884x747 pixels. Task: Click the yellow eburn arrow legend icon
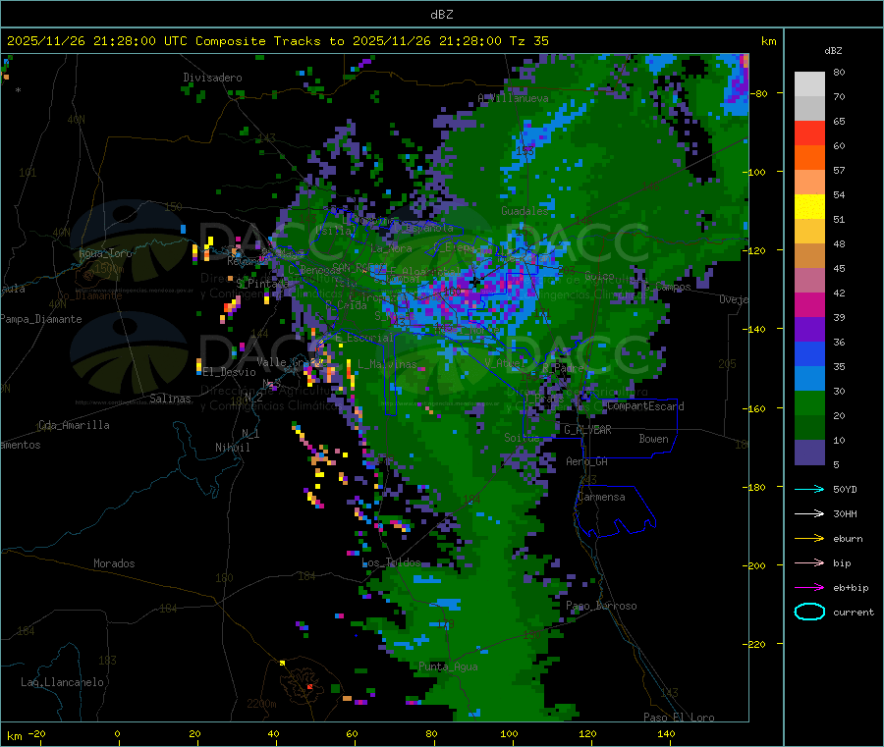point(809,539)
